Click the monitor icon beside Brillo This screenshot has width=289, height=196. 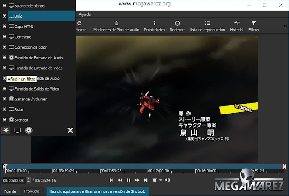(11, 16)
